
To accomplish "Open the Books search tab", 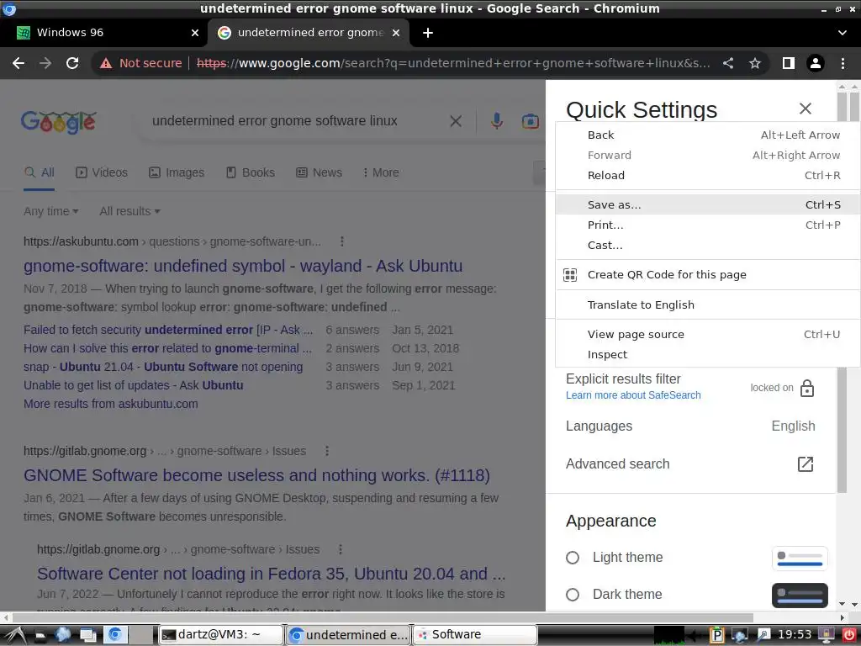I will (251, 172).
